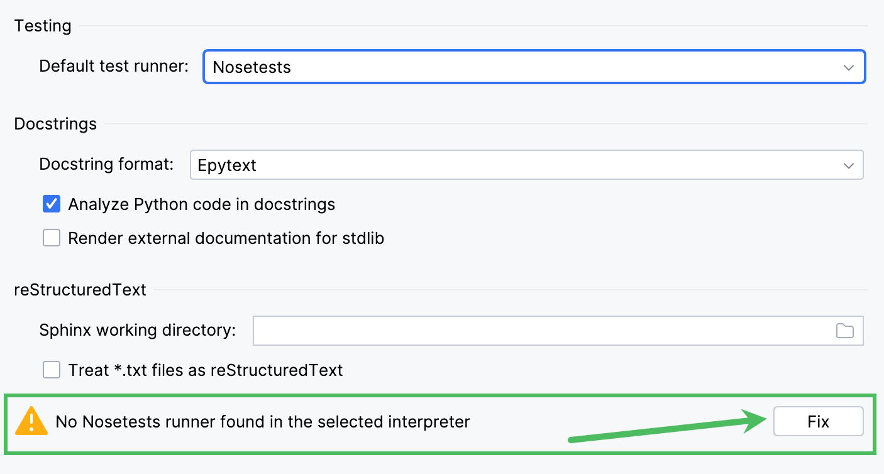Fix the missing Nosetests runner
This screenshot has height=474, width=884.
pos(818,421)
